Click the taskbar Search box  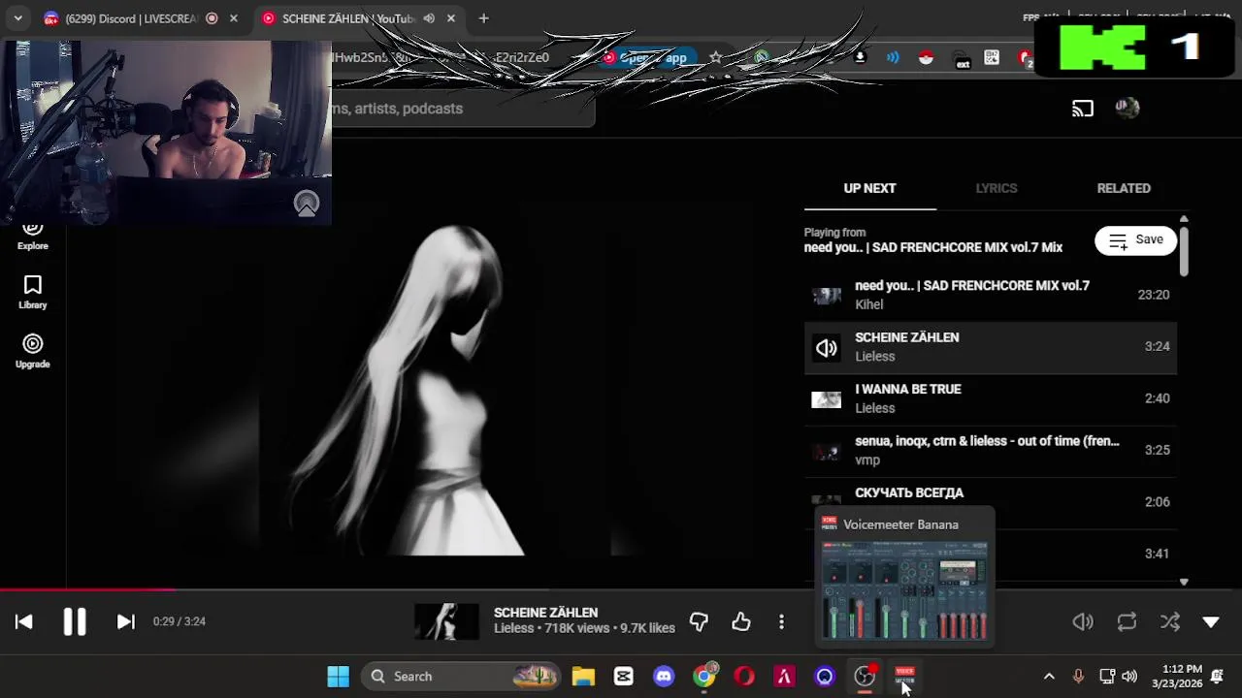click(463, 677)
